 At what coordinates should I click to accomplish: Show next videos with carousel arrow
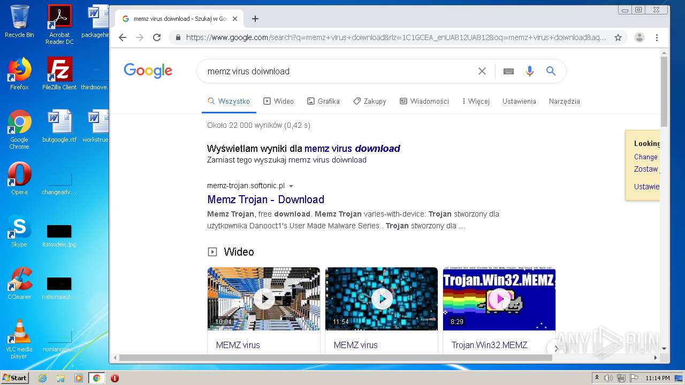[x=556, y=348]
